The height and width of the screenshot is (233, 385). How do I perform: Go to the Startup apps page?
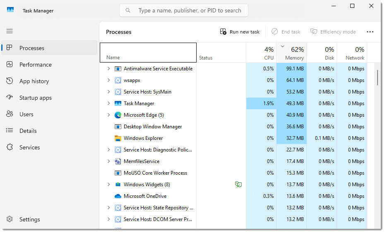click(49, 98)
